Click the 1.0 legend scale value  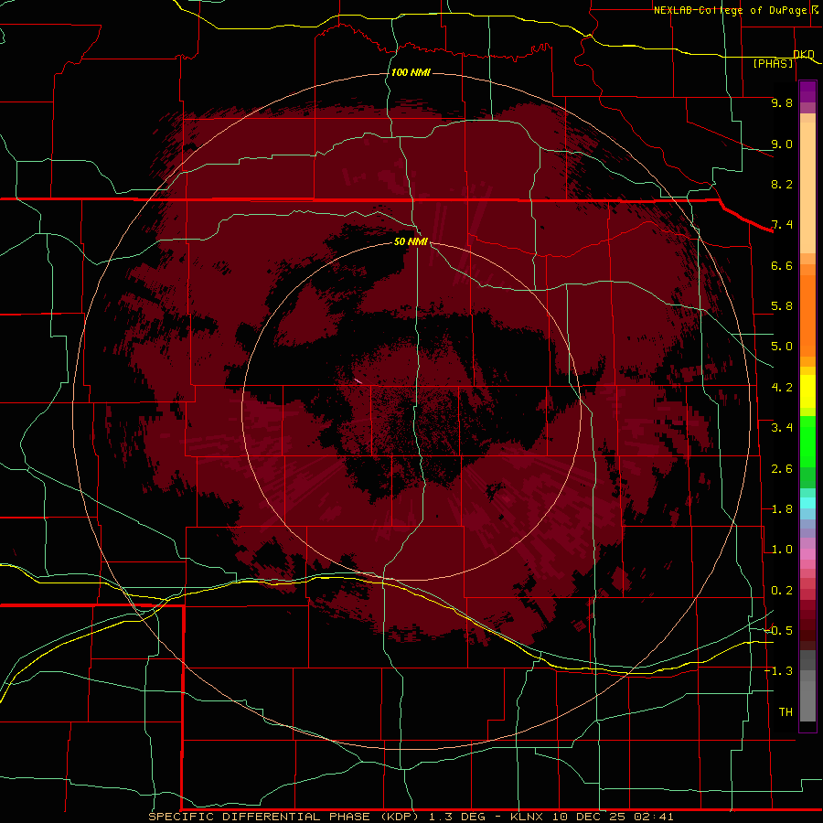click(x=782, y=550)
